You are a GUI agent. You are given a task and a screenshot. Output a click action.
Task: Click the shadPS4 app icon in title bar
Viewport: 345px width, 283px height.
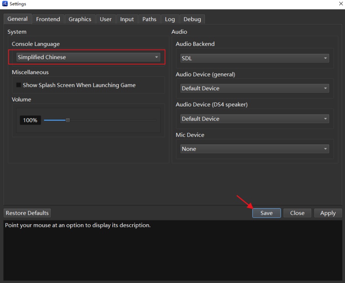click(x=5, y=3)
